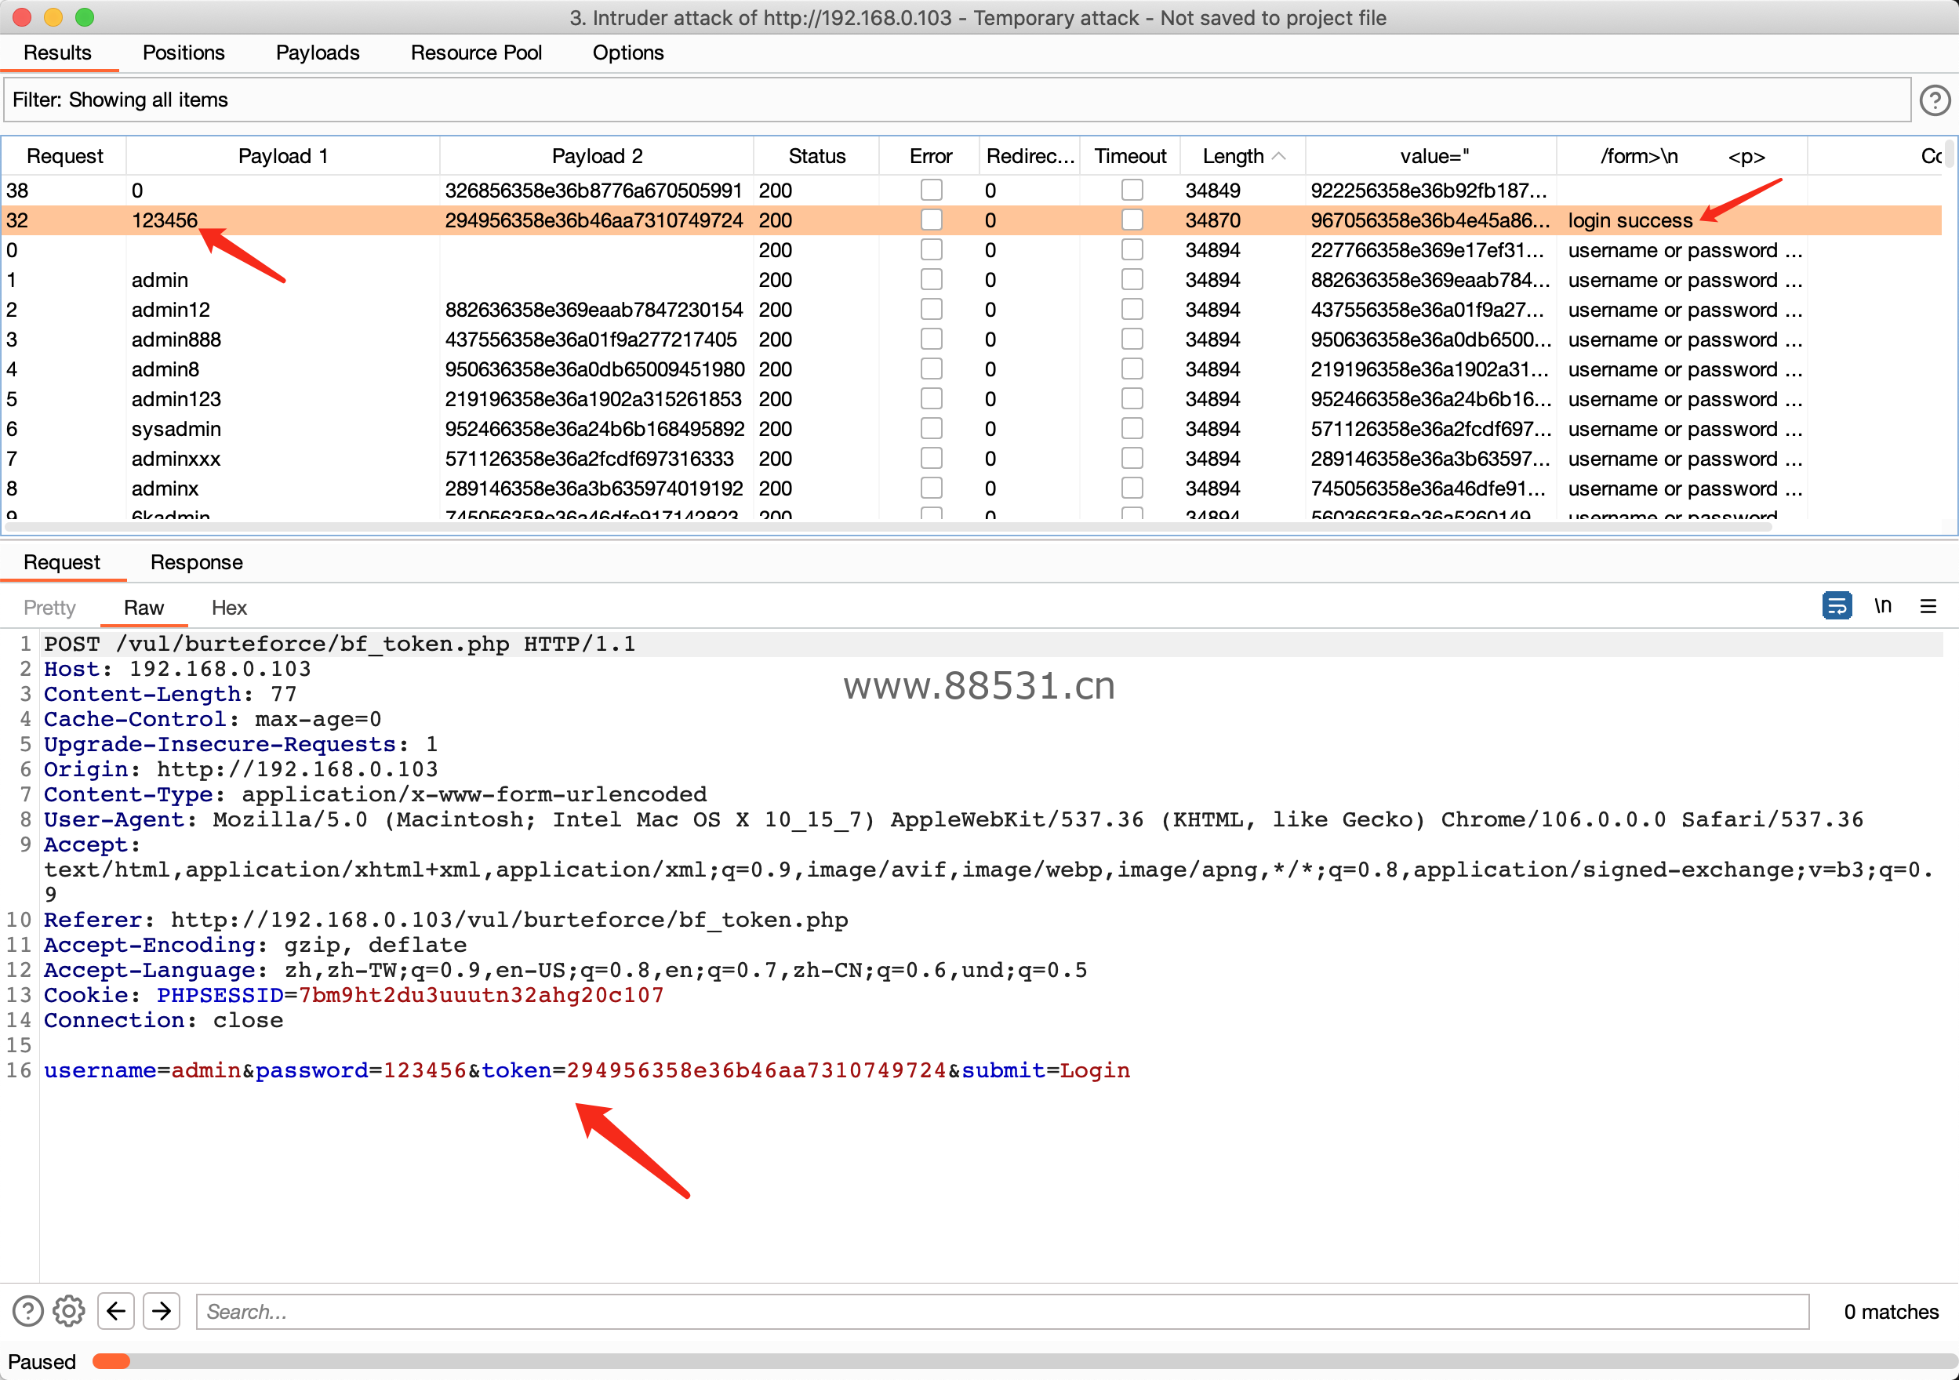This screenshot has height=1380, width=1959.
Task: Open the Resource Pool tab
Action: click(x=476, y=53)
